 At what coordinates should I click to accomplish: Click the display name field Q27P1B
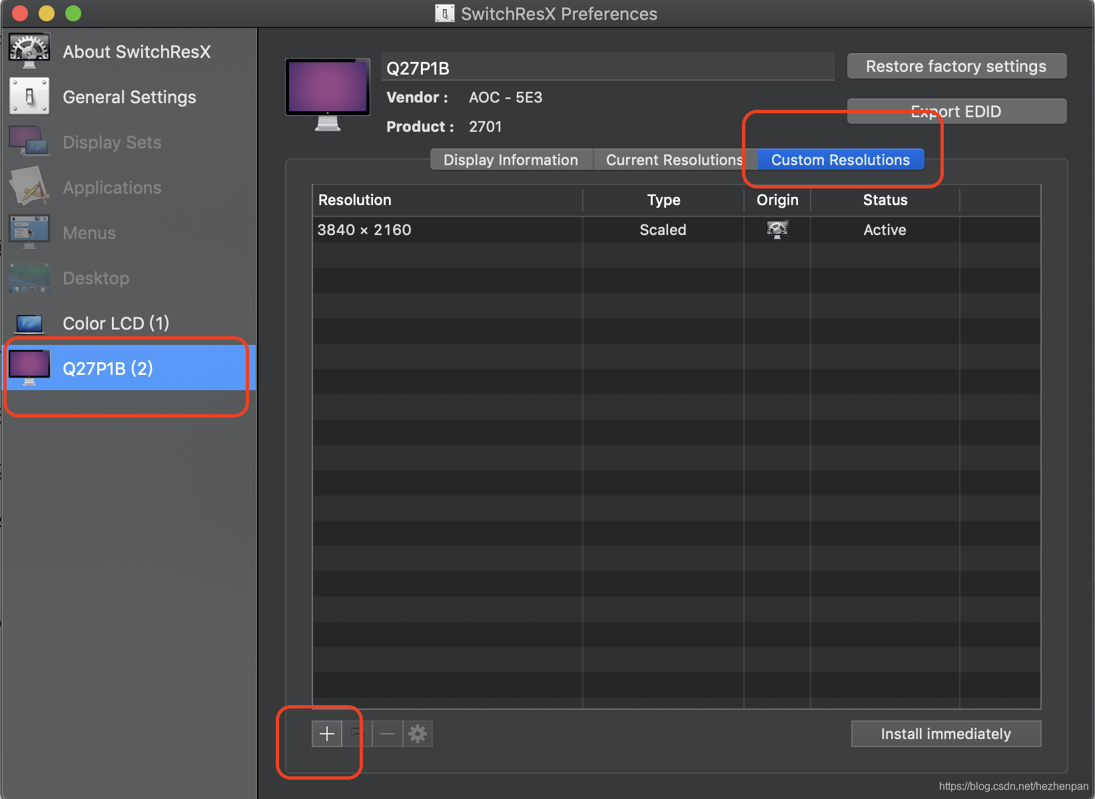607,67
